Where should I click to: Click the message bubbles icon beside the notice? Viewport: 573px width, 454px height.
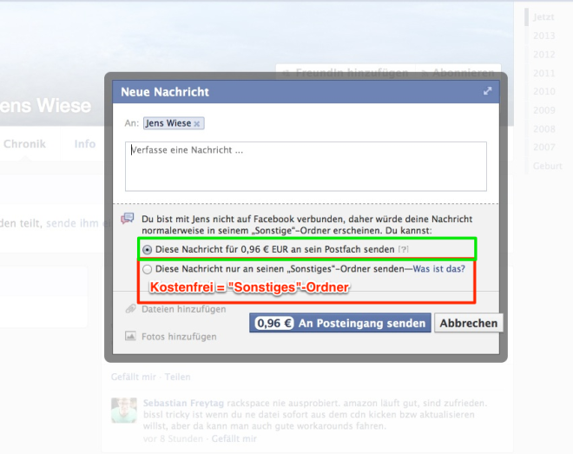(x=128, y=219)
